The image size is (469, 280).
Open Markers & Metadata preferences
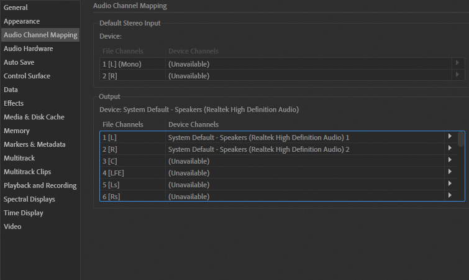tap(34, 144)
